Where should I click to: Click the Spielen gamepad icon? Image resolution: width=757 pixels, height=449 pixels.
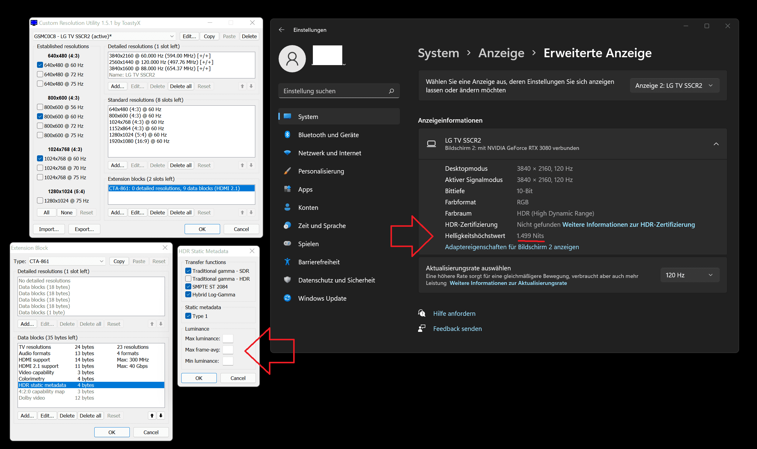point(287,243)
